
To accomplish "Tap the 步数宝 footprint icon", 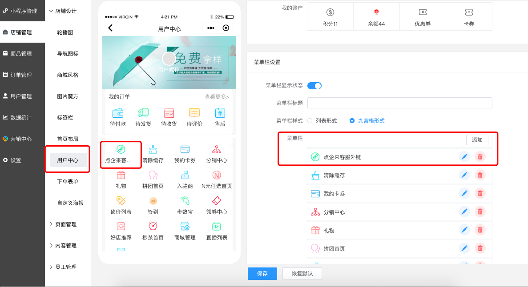I will 185,201.
